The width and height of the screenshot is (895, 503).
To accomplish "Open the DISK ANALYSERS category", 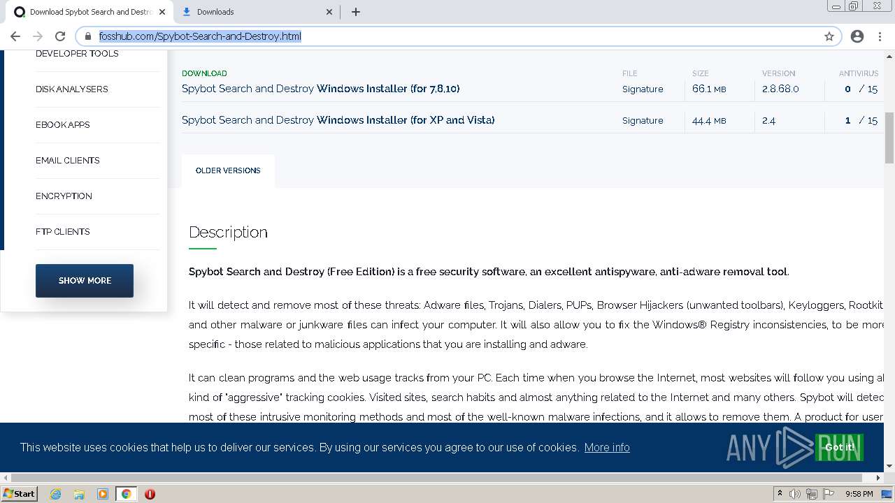I will [x=72, y=89].
